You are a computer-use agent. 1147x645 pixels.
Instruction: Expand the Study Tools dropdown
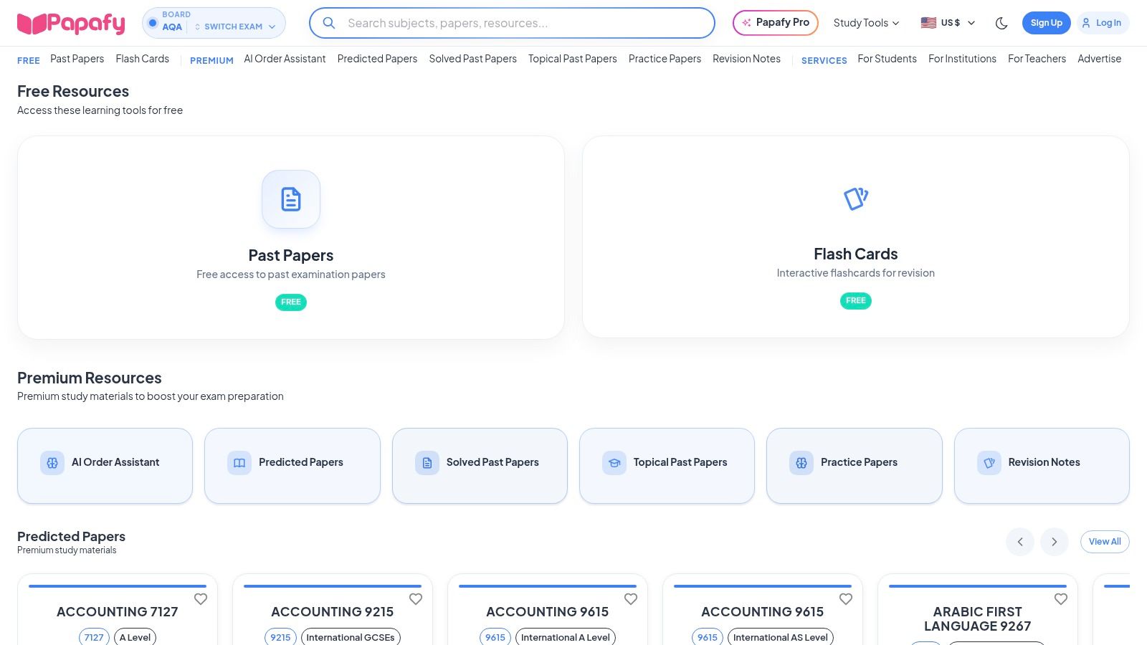pos(866,23)
